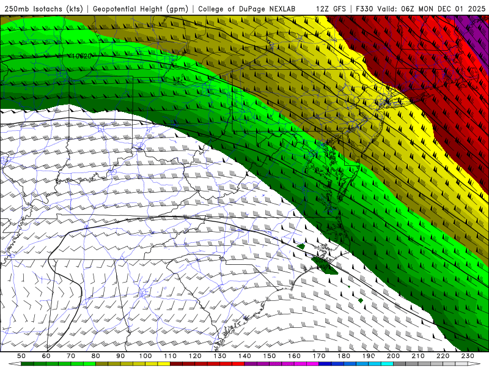Click the legend value 70
Image resolution: width=489 pixels, height=367 pixels.
[71, 356]
